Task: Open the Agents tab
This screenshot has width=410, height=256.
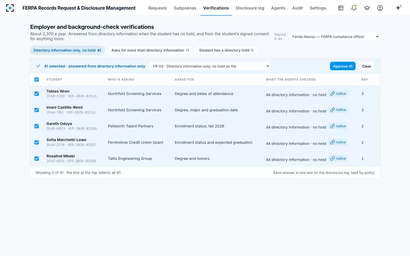Action: 278,8
